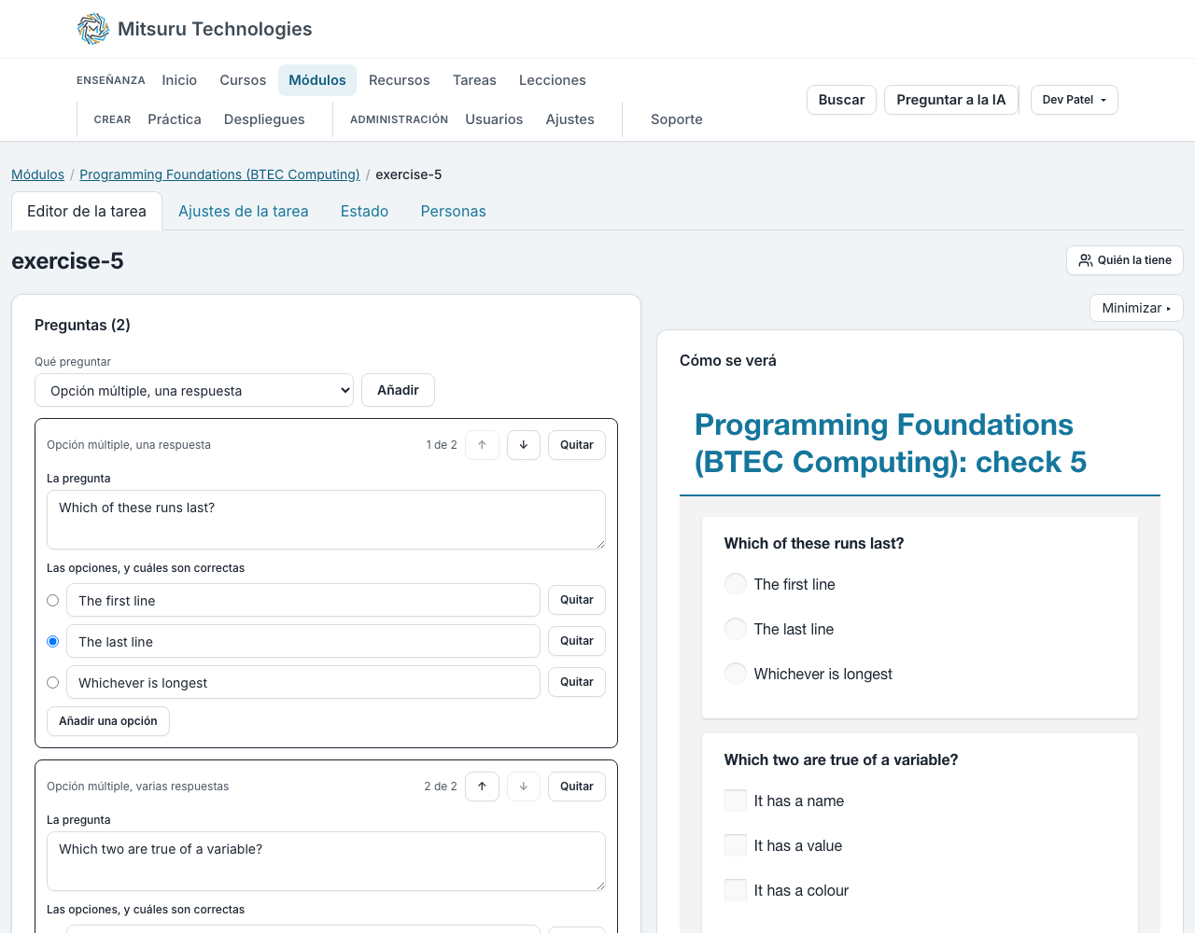Click the Mitsuru Technologies logo icon
The height and width of the screenshot is (933, 1195).
(93, 29)
